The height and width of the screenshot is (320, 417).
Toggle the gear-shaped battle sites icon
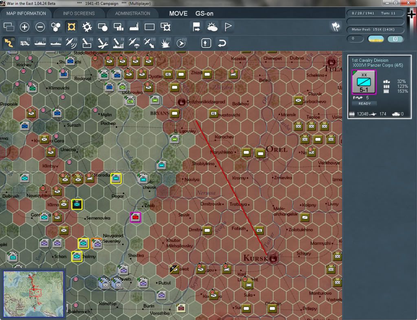click(x=87, y=27)
